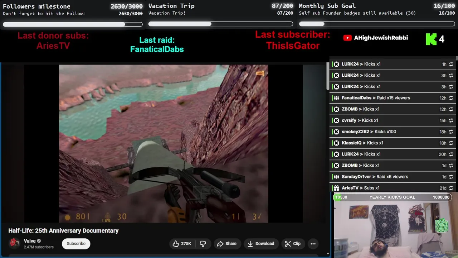Click Valve's verified badge
Viewport: 458px width, 258px height.
(39, 241)
